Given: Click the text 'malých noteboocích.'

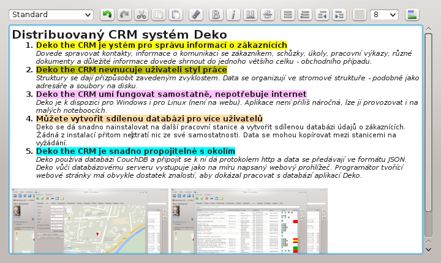Looking at the screenshot, I should [x=72, y=110].
